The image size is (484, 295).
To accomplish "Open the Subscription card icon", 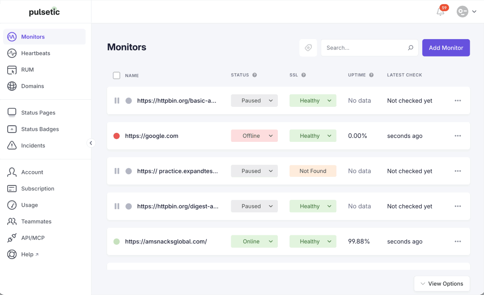I will click(12, 188).
